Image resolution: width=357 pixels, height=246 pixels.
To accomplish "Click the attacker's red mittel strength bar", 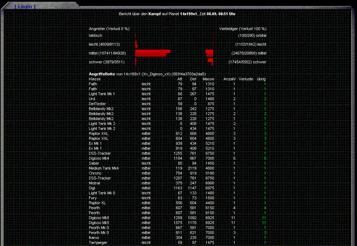I will tap(152, 53).
